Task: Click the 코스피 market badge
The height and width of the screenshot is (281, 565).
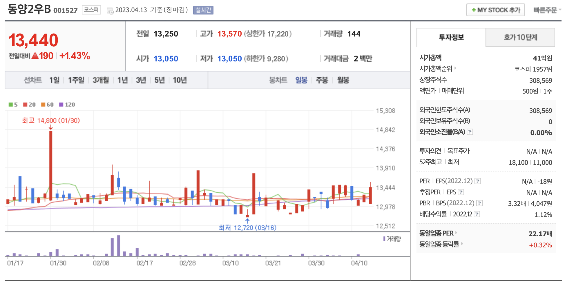Action: coord(91,10)
